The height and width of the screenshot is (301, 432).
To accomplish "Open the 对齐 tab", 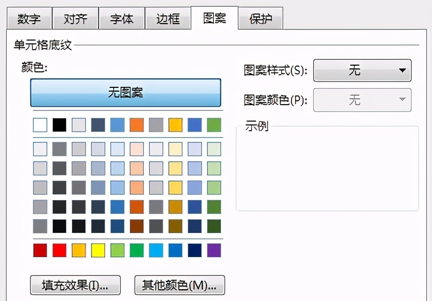I will pyautogui.click(x=75, y=18).
